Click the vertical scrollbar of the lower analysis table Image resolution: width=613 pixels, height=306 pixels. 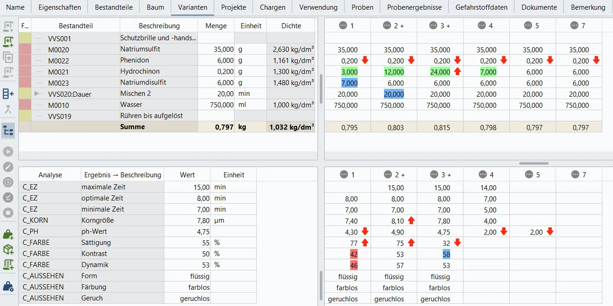pos(320,286)
